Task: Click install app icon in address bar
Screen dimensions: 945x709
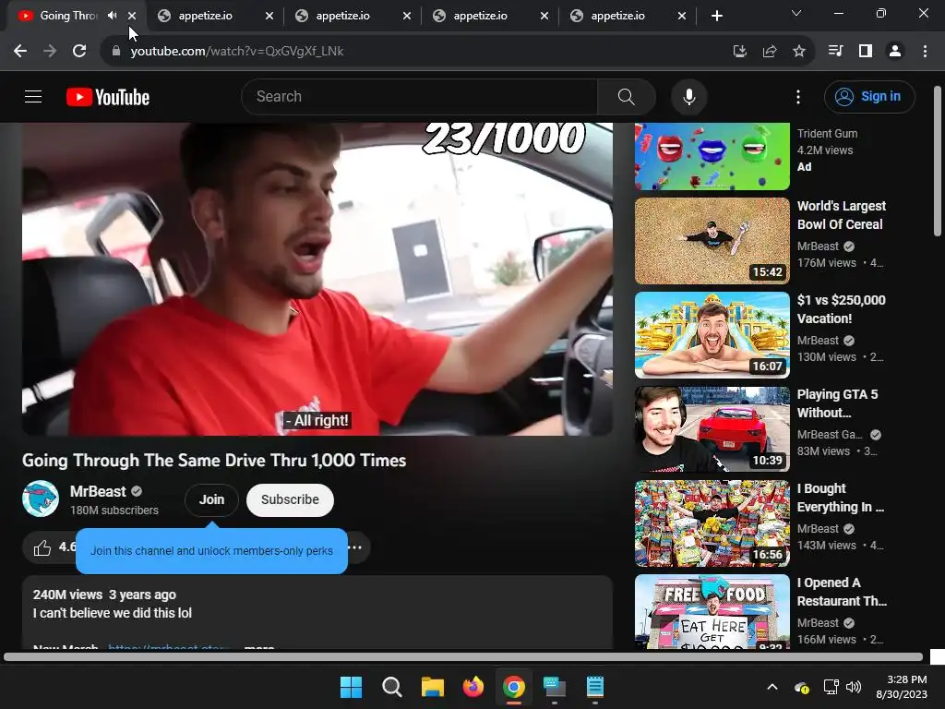Action: (739, 52)
